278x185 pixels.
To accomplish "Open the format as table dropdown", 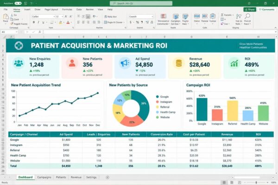I will [x=176, y=19].
